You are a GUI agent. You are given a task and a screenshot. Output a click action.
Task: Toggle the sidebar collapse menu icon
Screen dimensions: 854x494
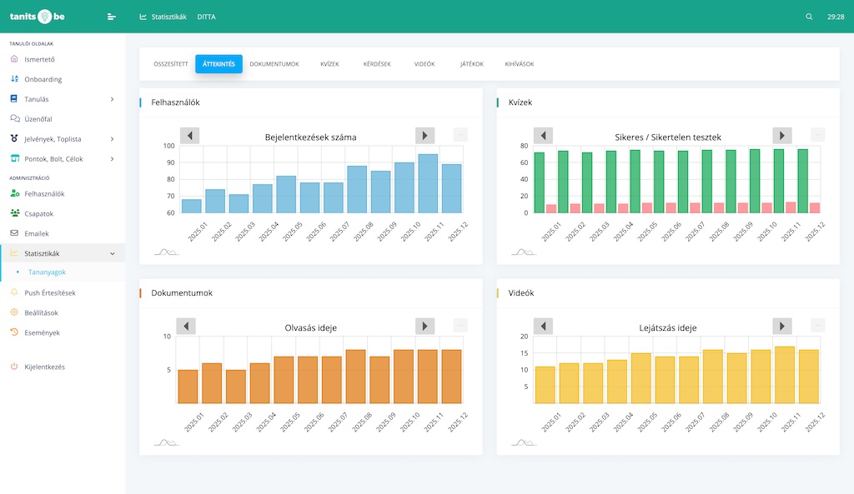pos(112,17)
